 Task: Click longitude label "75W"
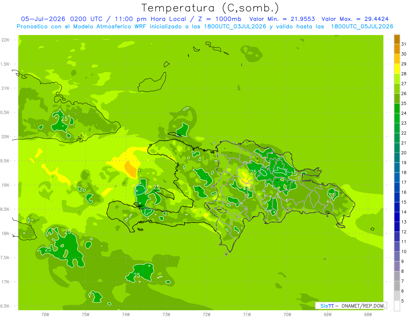tap(85, 315)
